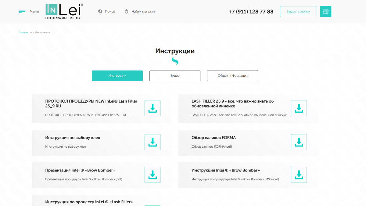Download the Lash Filler 25_9 RU protocol
The image size is (366, 206).
(152, 108)
